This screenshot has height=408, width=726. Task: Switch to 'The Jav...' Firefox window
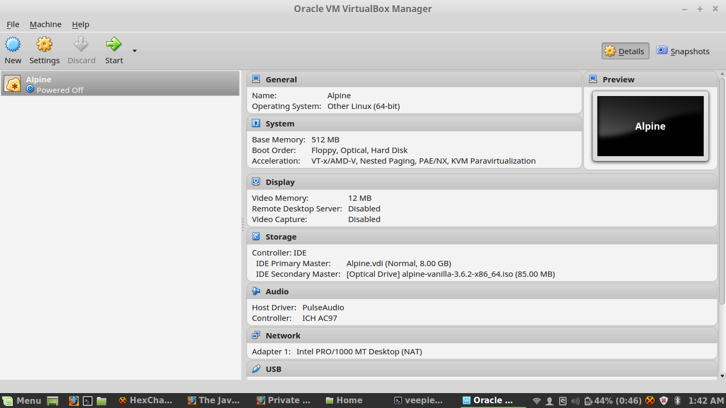pos(214,401)
